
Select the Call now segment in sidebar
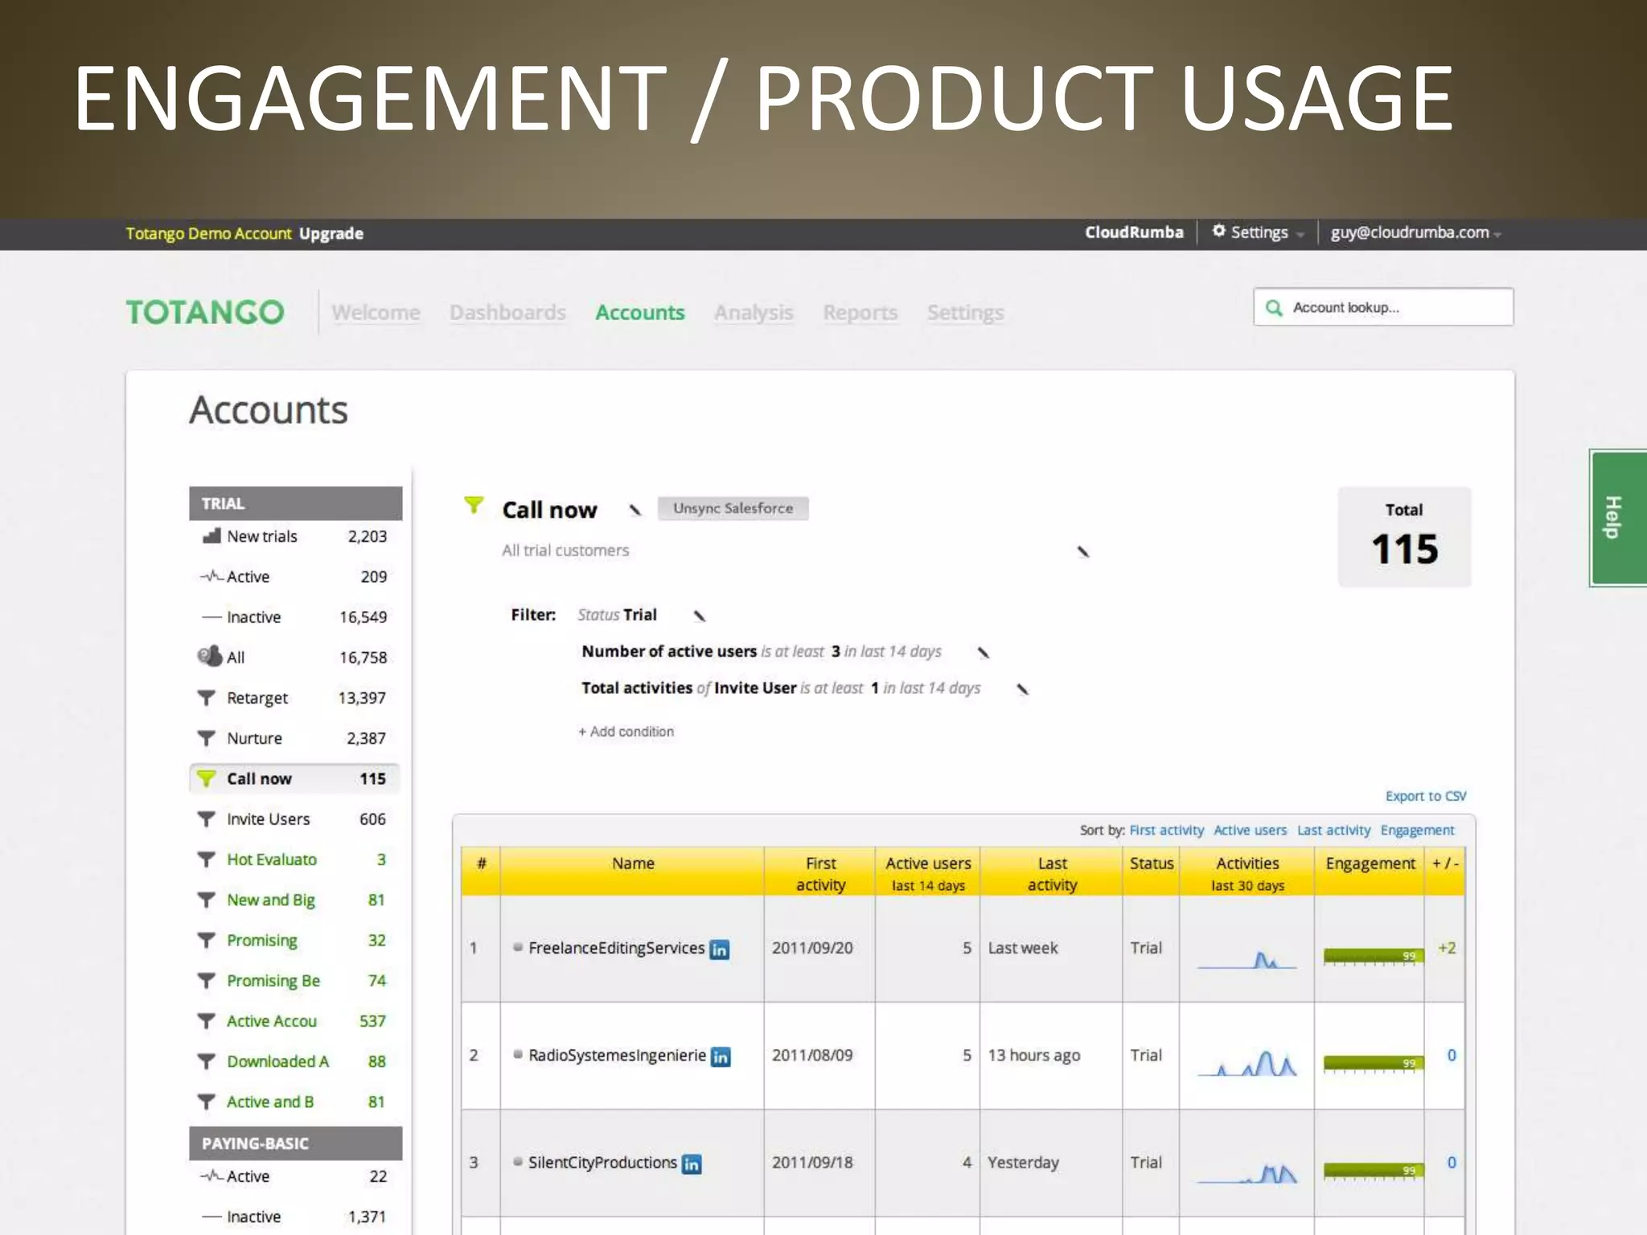(x=294, y=778)
